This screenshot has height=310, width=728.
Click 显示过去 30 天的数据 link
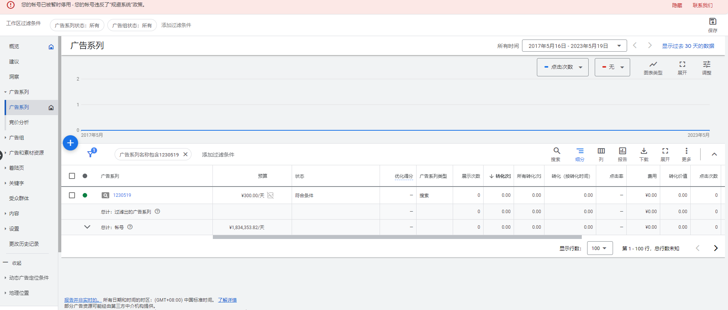click(x=688, y=46)
